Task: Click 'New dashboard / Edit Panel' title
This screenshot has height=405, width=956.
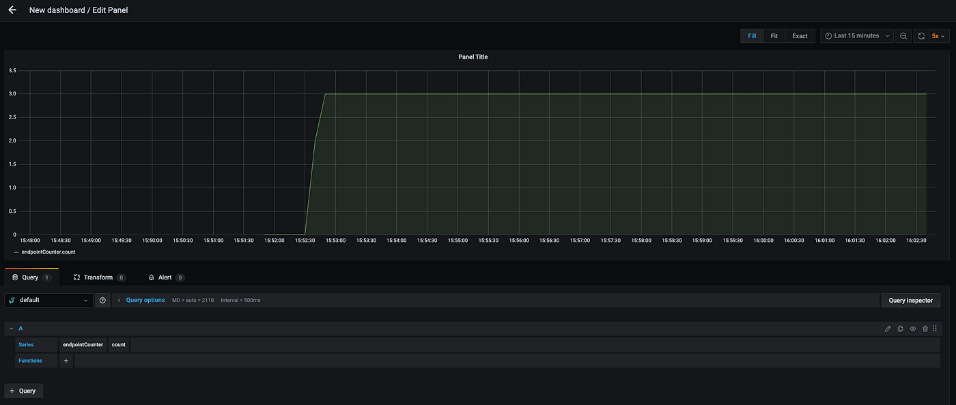Action: (x=79, y=10)
